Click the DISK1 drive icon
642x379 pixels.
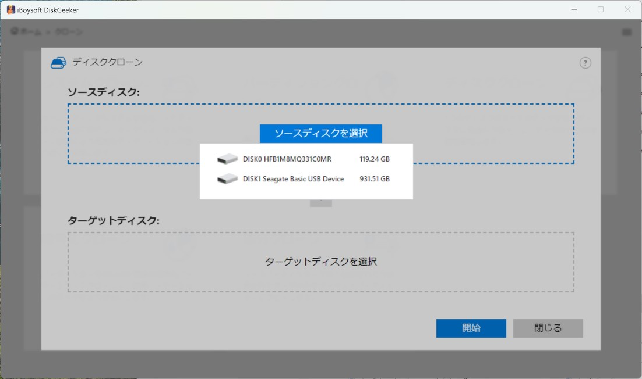tap(227, 178)
